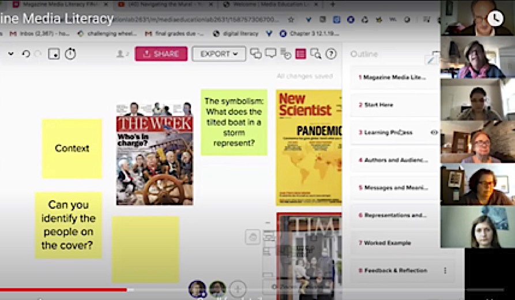
Task: Select the TIME magazine cover image
Action: [x=309, y=256]
